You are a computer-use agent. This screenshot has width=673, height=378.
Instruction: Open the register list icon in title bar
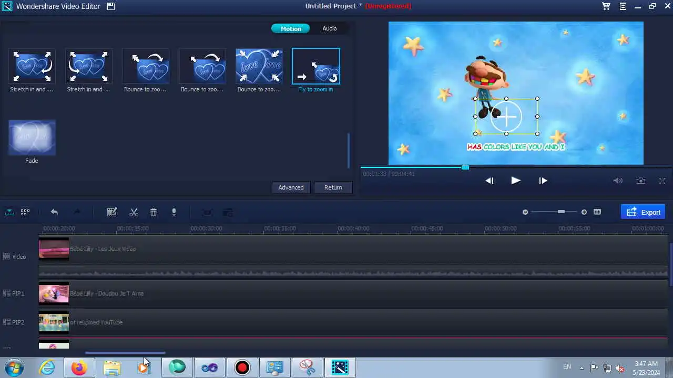click(x=623, y=6)
